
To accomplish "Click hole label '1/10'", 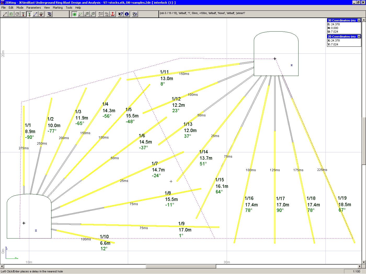I will click(x=104, y=237).
